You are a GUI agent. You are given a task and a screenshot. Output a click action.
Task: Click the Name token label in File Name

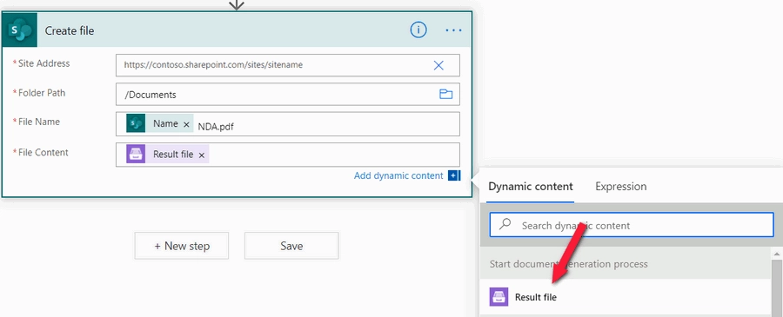pos(165,123)
